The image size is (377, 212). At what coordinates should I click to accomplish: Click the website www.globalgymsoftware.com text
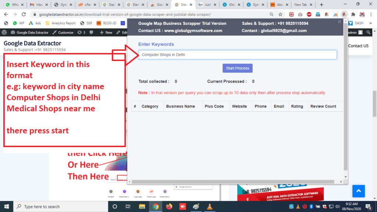click(x=193, y=31)
